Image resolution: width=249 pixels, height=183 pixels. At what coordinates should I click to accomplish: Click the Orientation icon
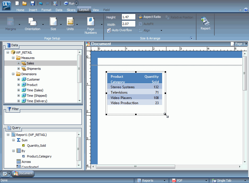(x=33, y=22)
